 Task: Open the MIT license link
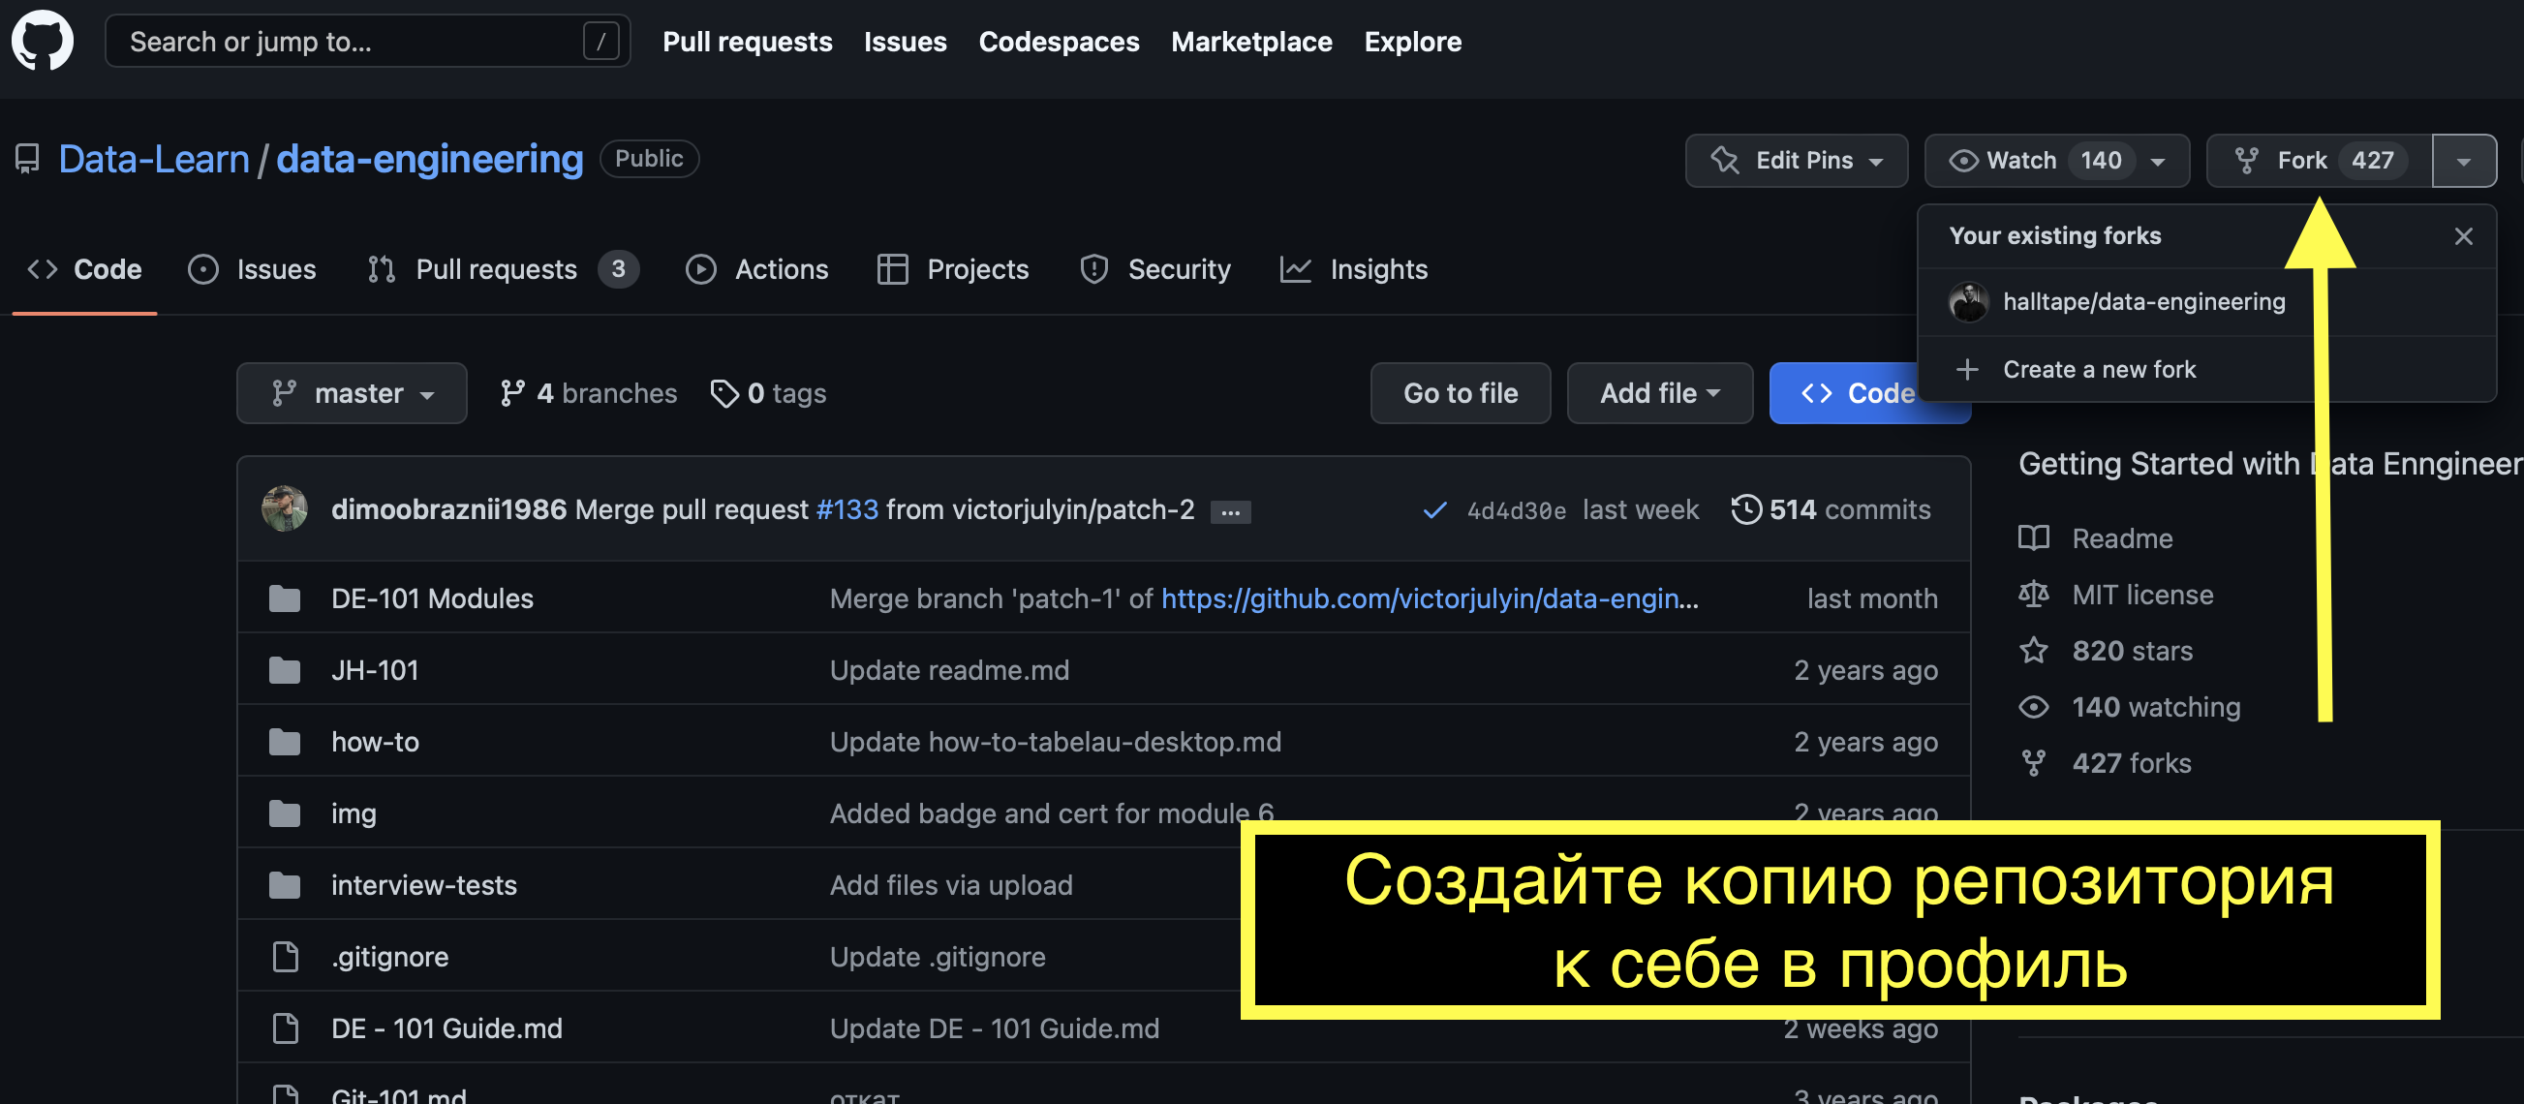click(2115, 595)
